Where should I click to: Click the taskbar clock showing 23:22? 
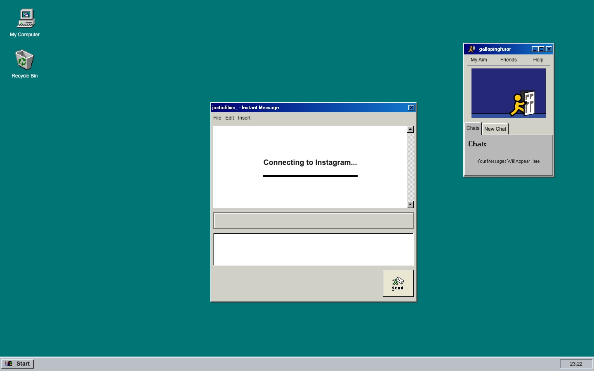pyautogui.click(x=576, y=364)
